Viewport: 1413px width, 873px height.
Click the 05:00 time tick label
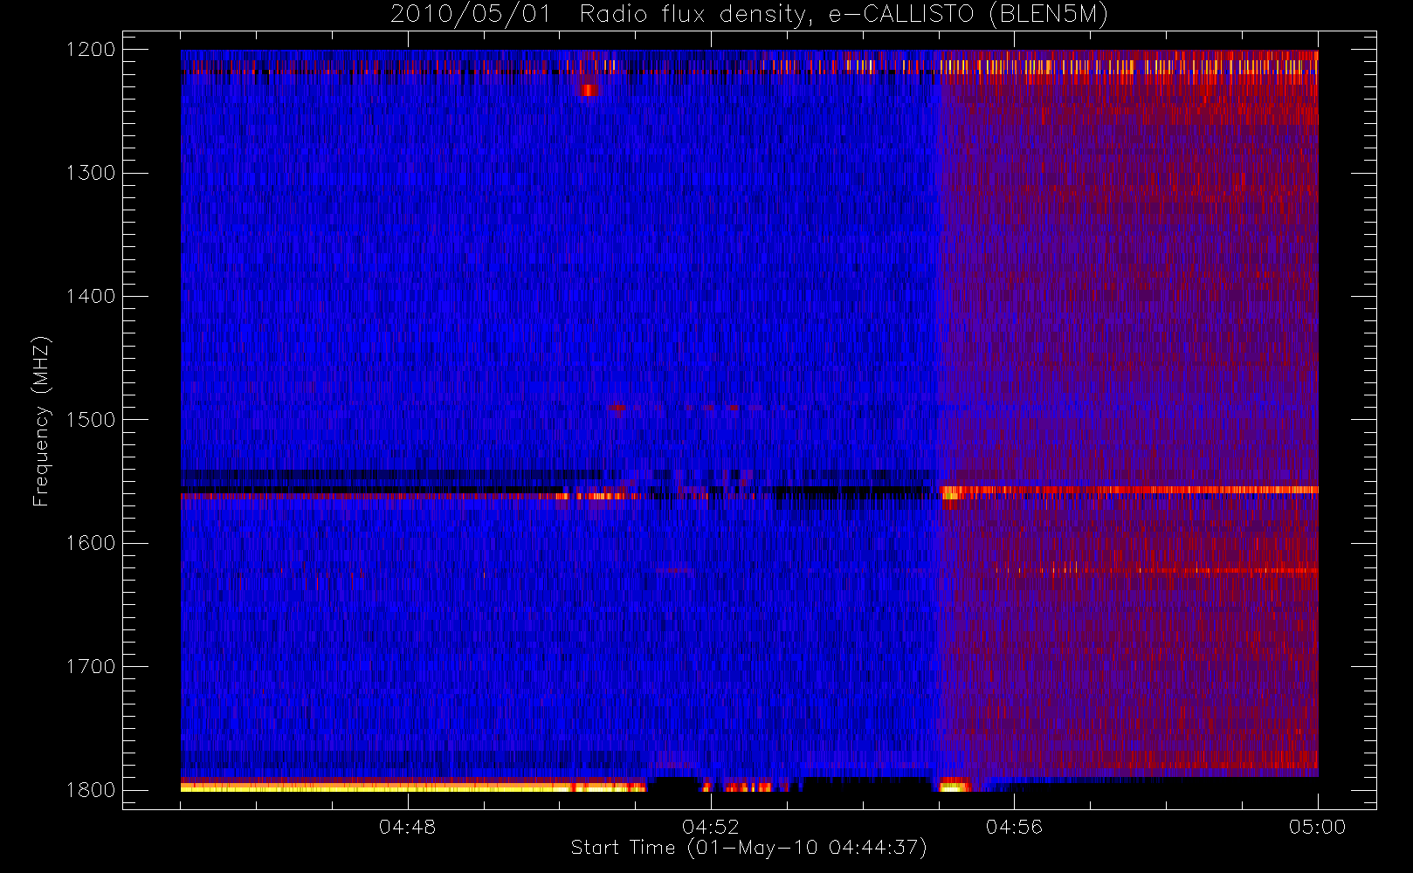click(1317, 827)
